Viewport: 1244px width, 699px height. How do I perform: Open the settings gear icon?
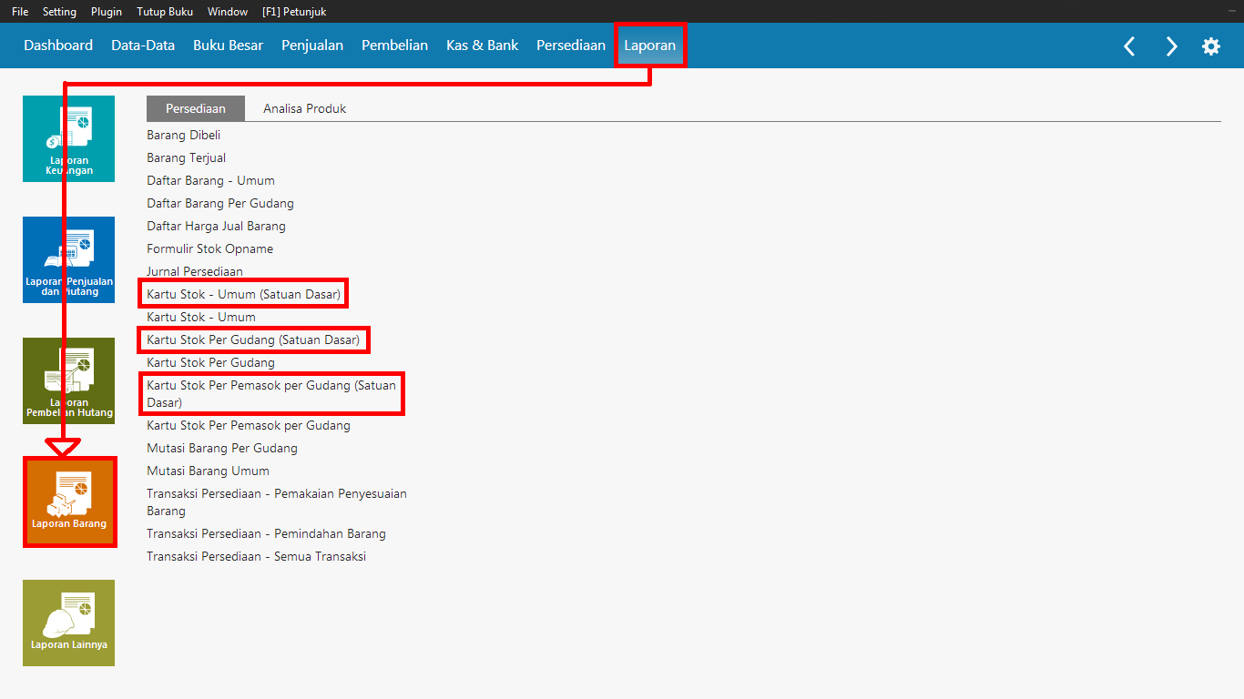(1211, 46)
